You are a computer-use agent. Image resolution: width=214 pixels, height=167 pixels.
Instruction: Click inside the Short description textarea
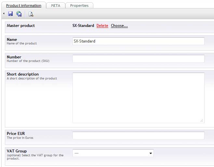click(x=139, y=98)
